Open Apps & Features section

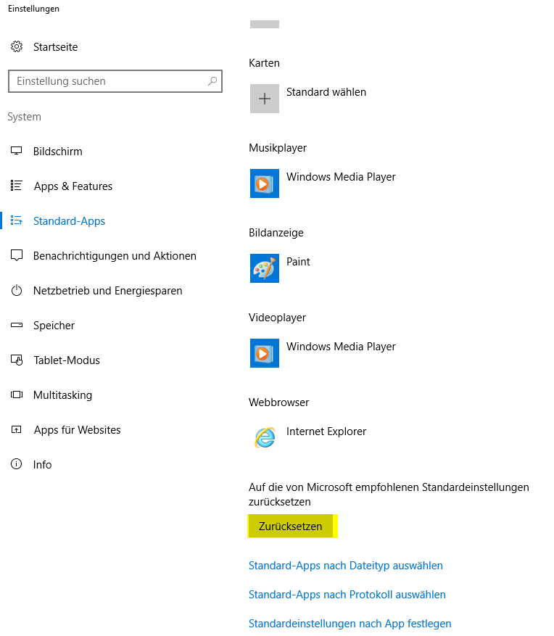tap(73, 186)
